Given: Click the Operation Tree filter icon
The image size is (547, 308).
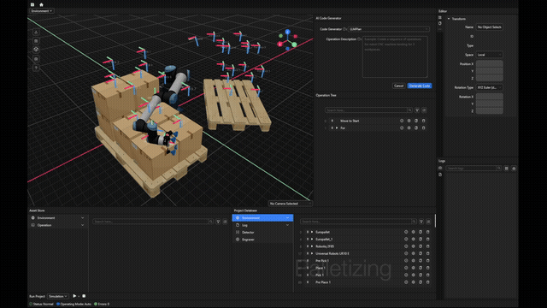Looking at the screenshot, I should click(417, 110).
